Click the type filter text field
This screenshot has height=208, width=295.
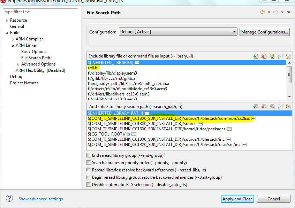point(40,12)
